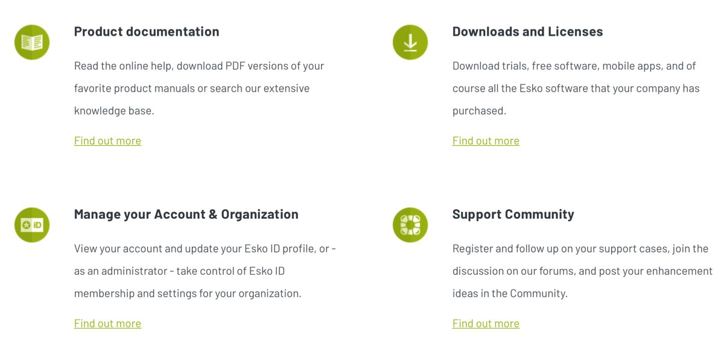Click the Product documentation heading
This screenshot has width=724, height=352.
tap(147, 31)
